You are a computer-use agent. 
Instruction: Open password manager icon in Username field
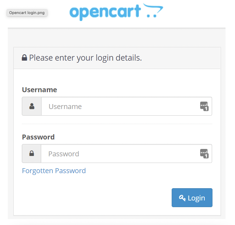click(x=204, y=106)
